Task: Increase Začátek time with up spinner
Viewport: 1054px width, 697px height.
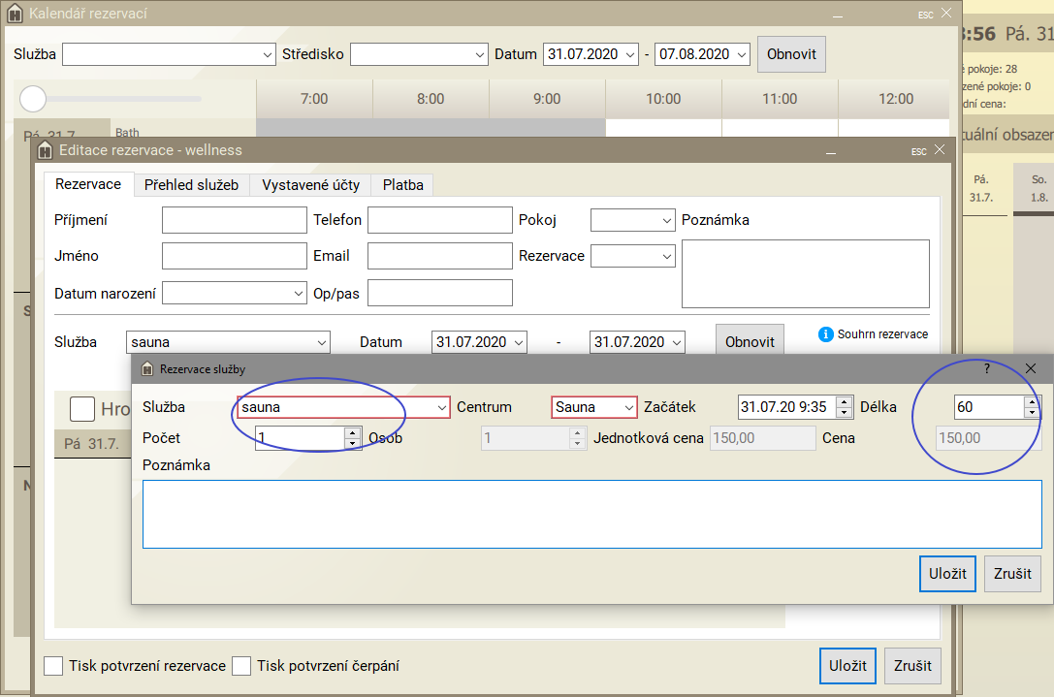Action: [x=844, y=401]
